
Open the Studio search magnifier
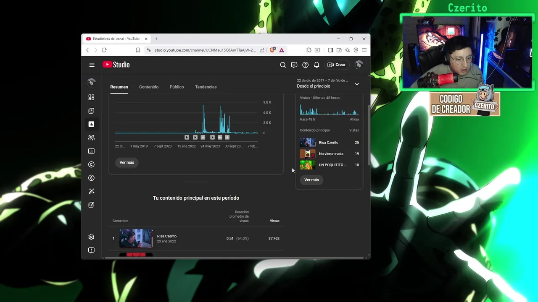point(283,65)
